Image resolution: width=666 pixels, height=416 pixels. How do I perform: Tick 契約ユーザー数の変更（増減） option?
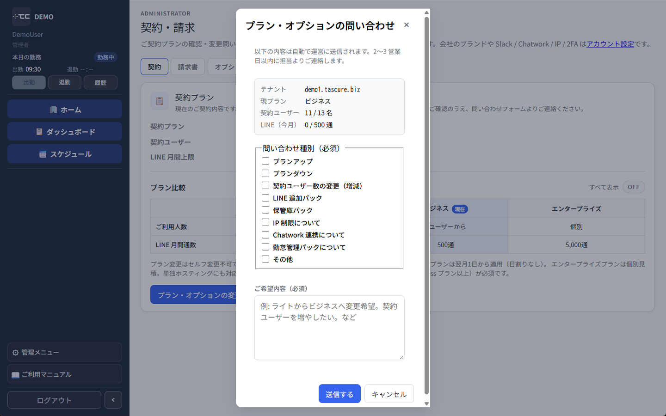tap(265, 185)
